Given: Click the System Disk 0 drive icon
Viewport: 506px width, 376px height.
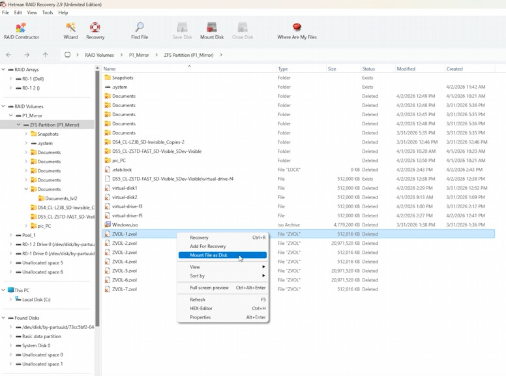Looking at the screenshot, I should click(x=19, y=345).
